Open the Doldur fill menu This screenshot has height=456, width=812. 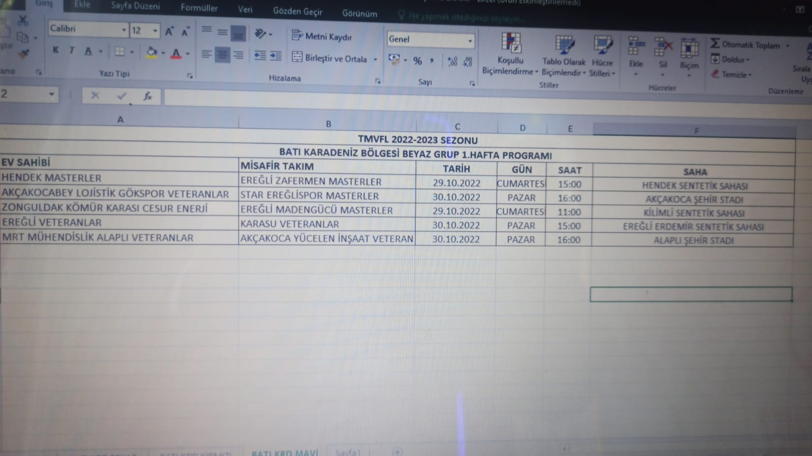(730, 59)
